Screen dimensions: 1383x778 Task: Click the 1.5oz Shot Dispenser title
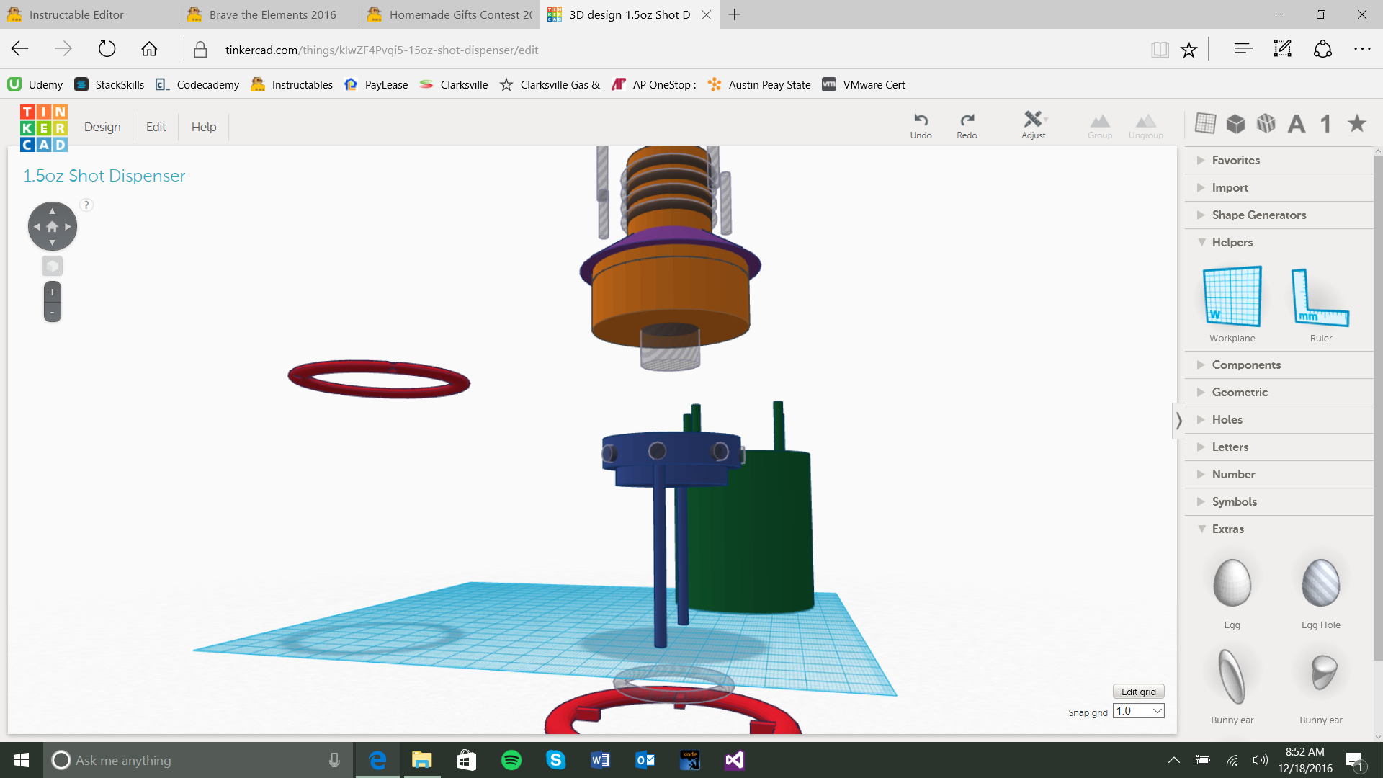click(104, 176)
